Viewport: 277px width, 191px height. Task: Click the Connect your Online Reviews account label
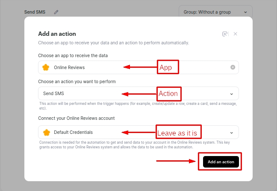tap(76, 118)
